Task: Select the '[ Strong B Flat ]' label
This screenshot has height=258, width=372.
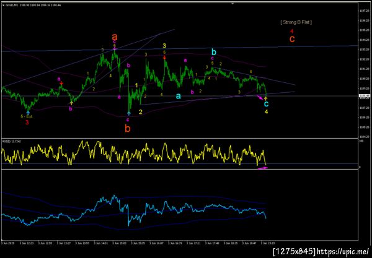Action: click(296, 22)
